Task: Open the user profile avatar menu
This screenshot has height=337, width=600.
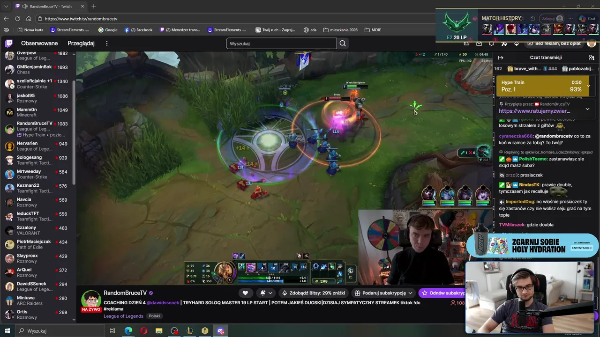Action: (592, 44)
